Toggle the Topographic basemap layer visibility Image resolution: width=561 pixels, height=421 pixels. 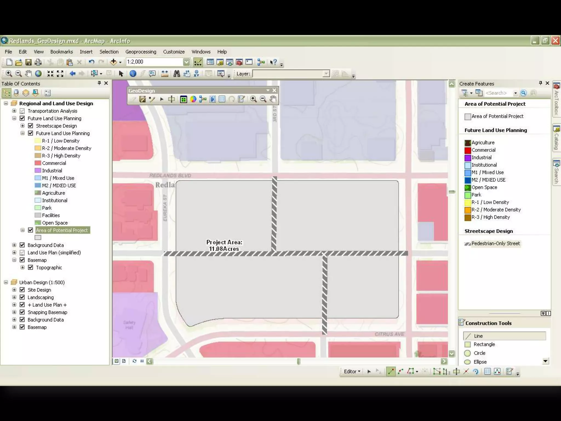coord(31,268)
